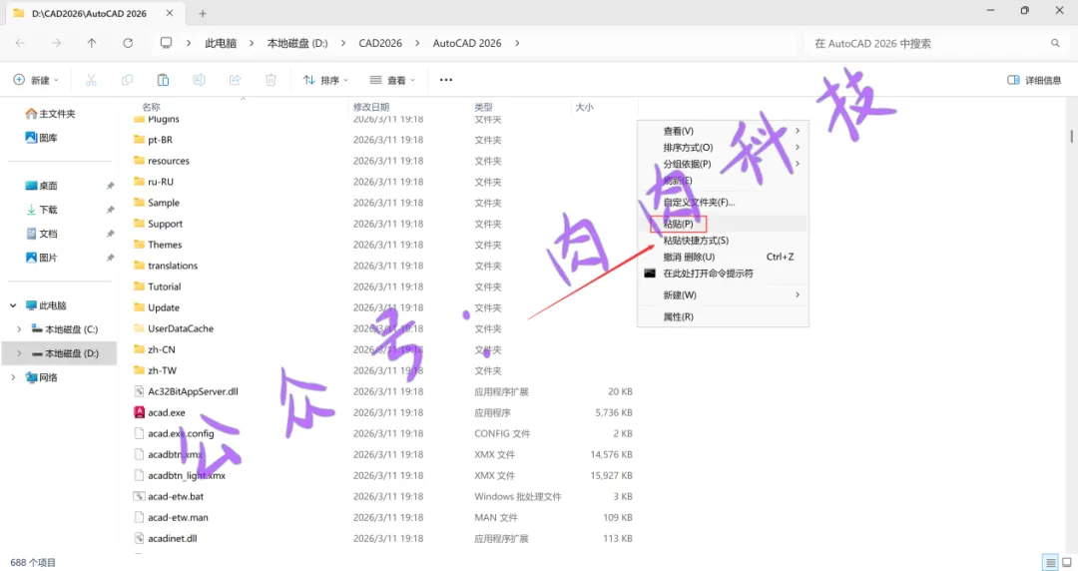Click the search magnifier icon
The image size is (1078, 571).
point(1055,43)
